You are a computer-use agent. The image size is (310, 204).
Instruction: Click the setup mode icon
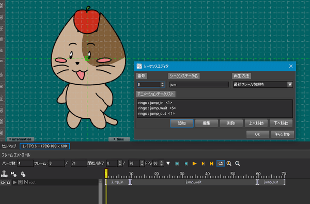click(4, 174)
